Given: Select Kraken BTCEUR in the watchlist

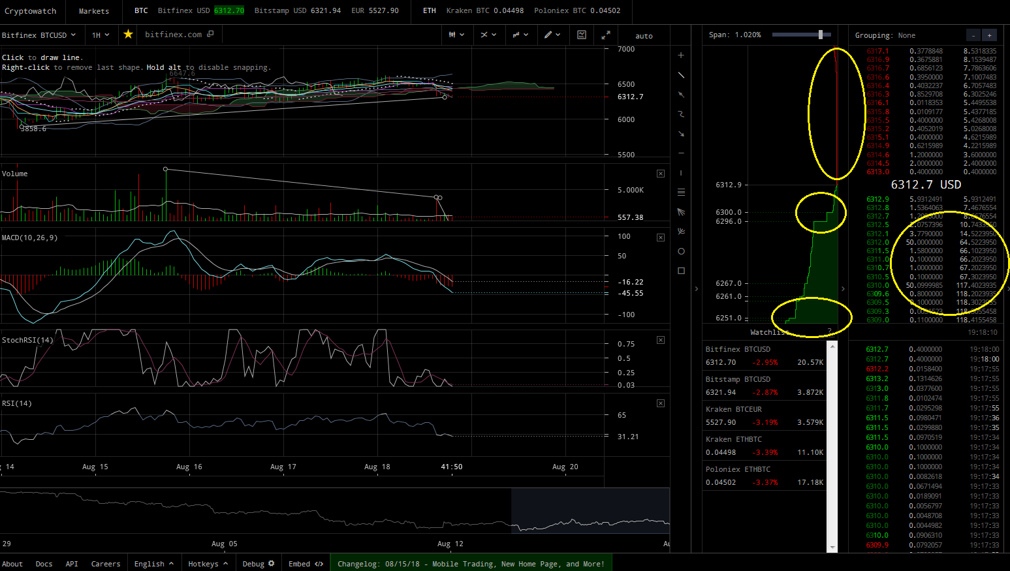Looking at the screenshot, I should click(x=765, y=416).
